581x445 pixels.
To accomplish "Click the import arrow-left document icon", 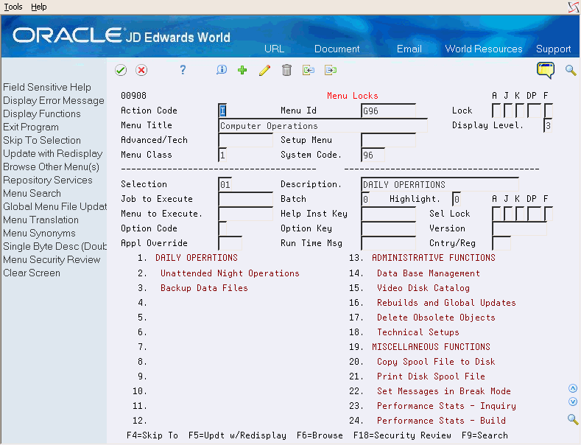I will [x=309, y=70].
